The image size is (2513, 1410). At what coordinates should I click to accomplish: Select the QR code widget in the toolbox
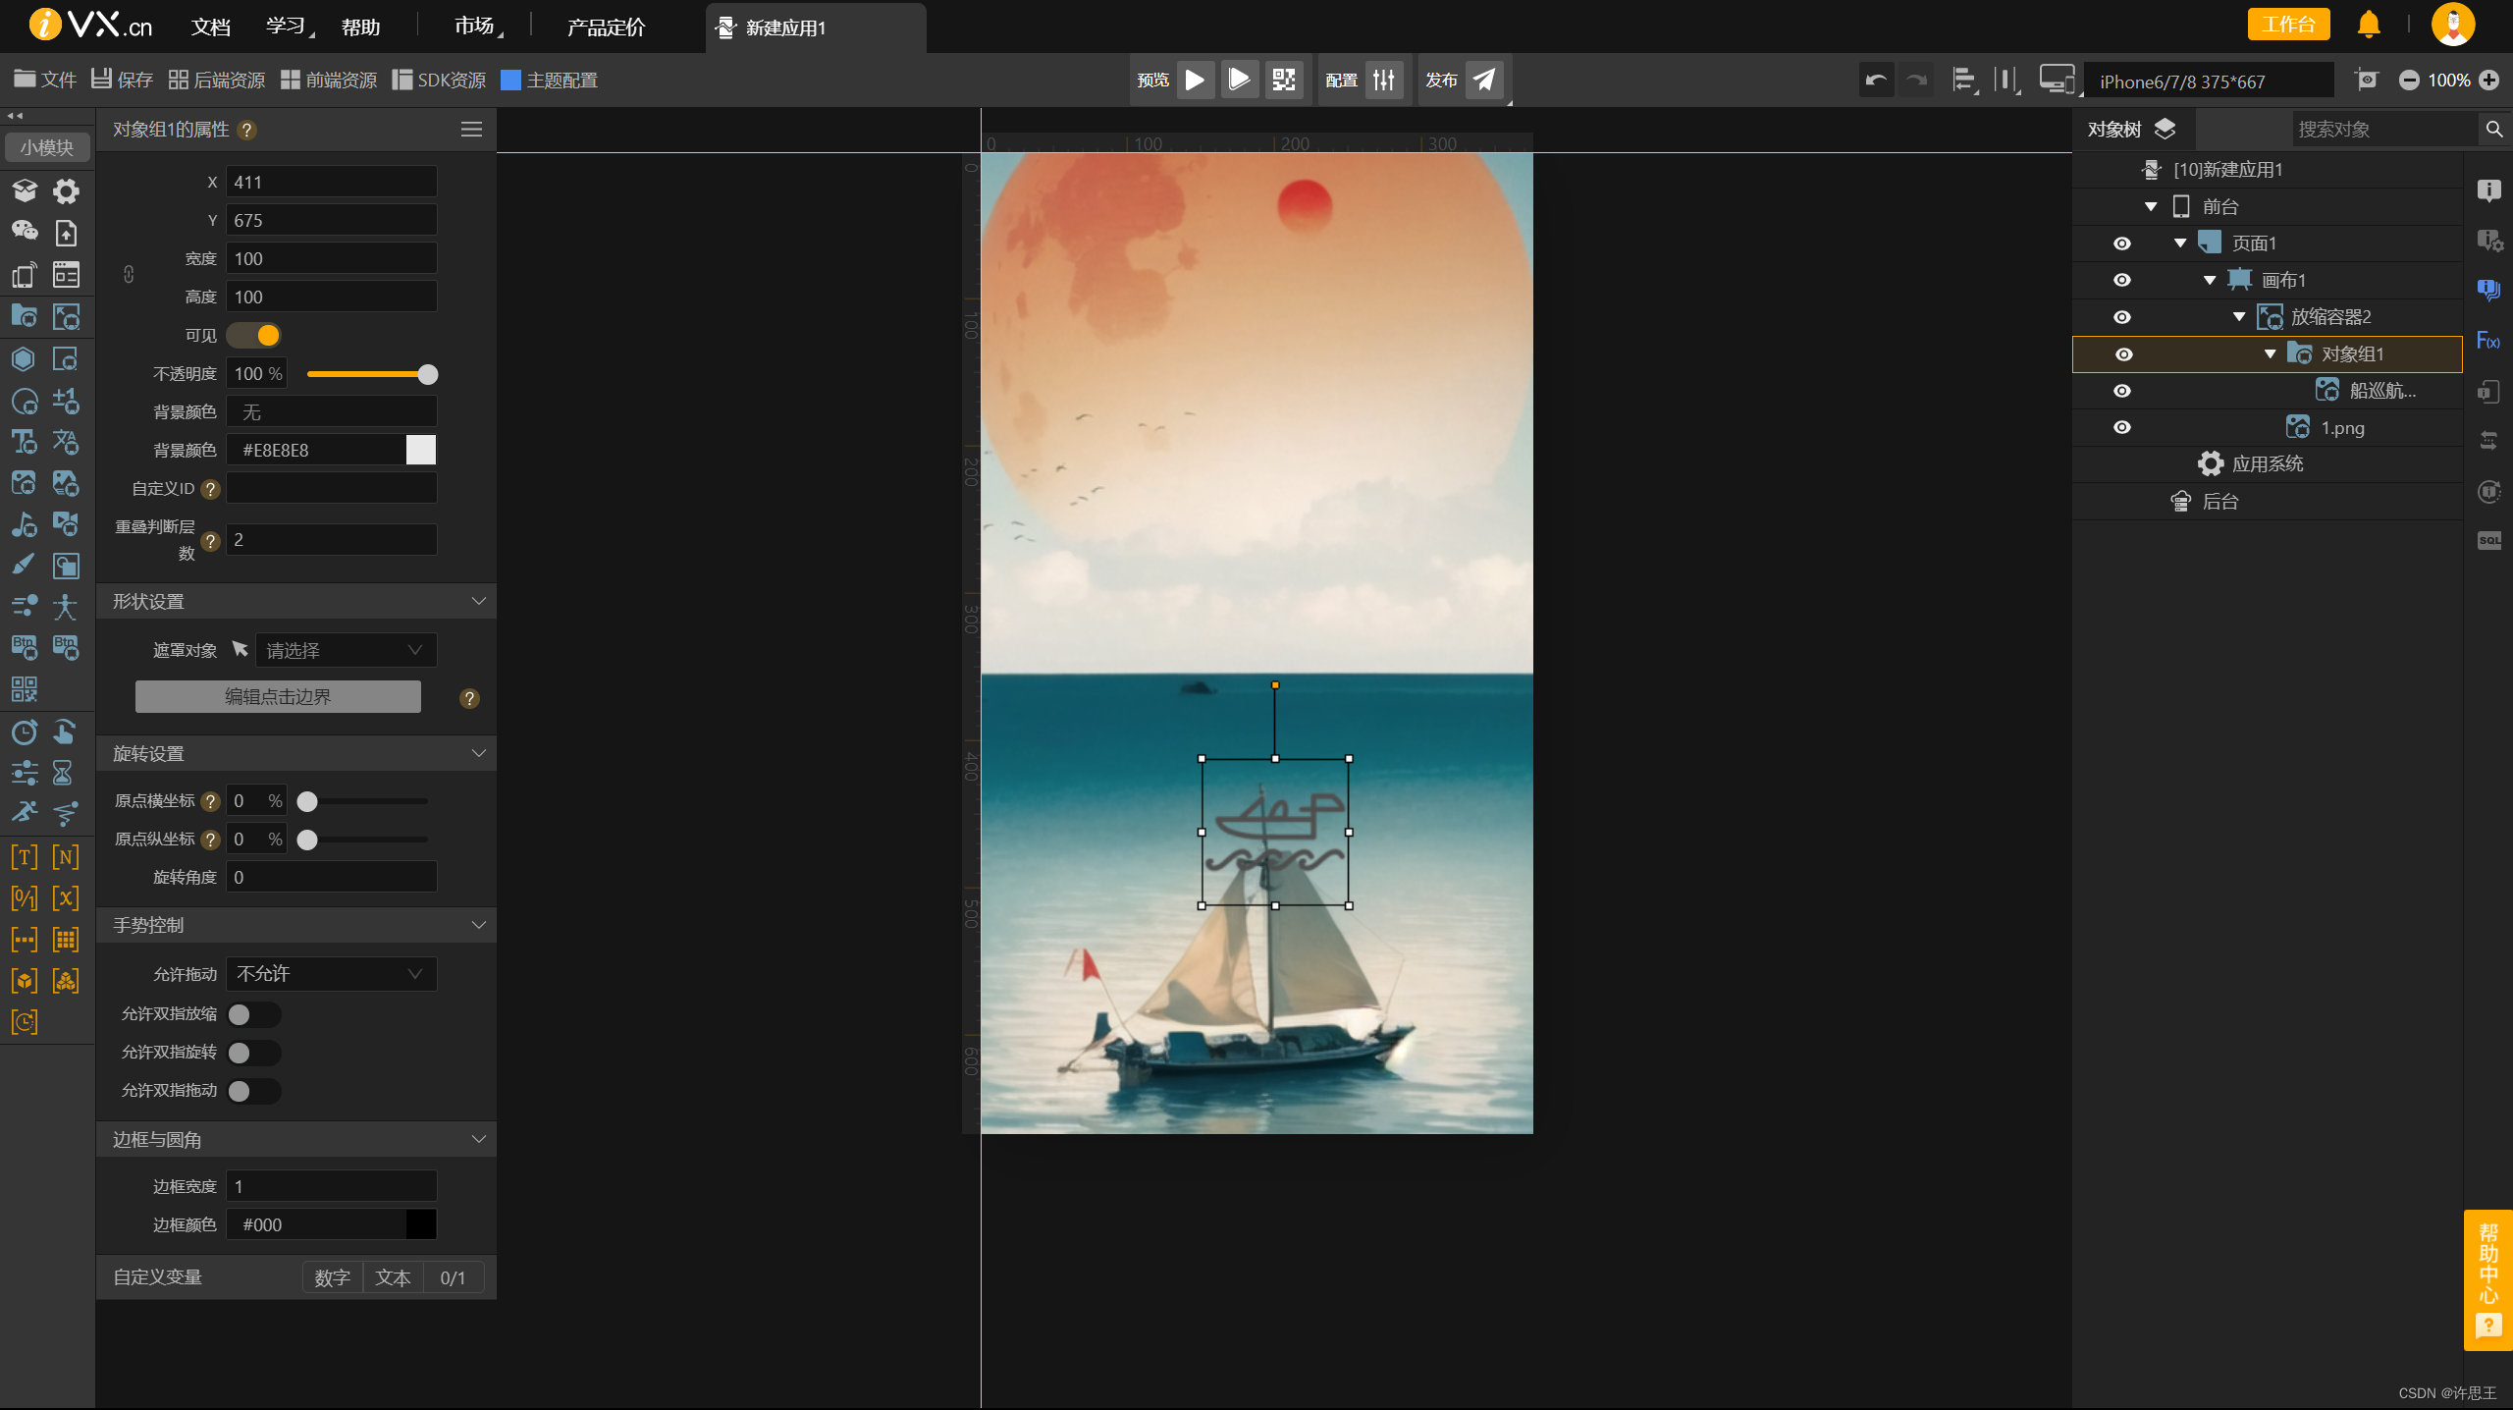point(25,689)
